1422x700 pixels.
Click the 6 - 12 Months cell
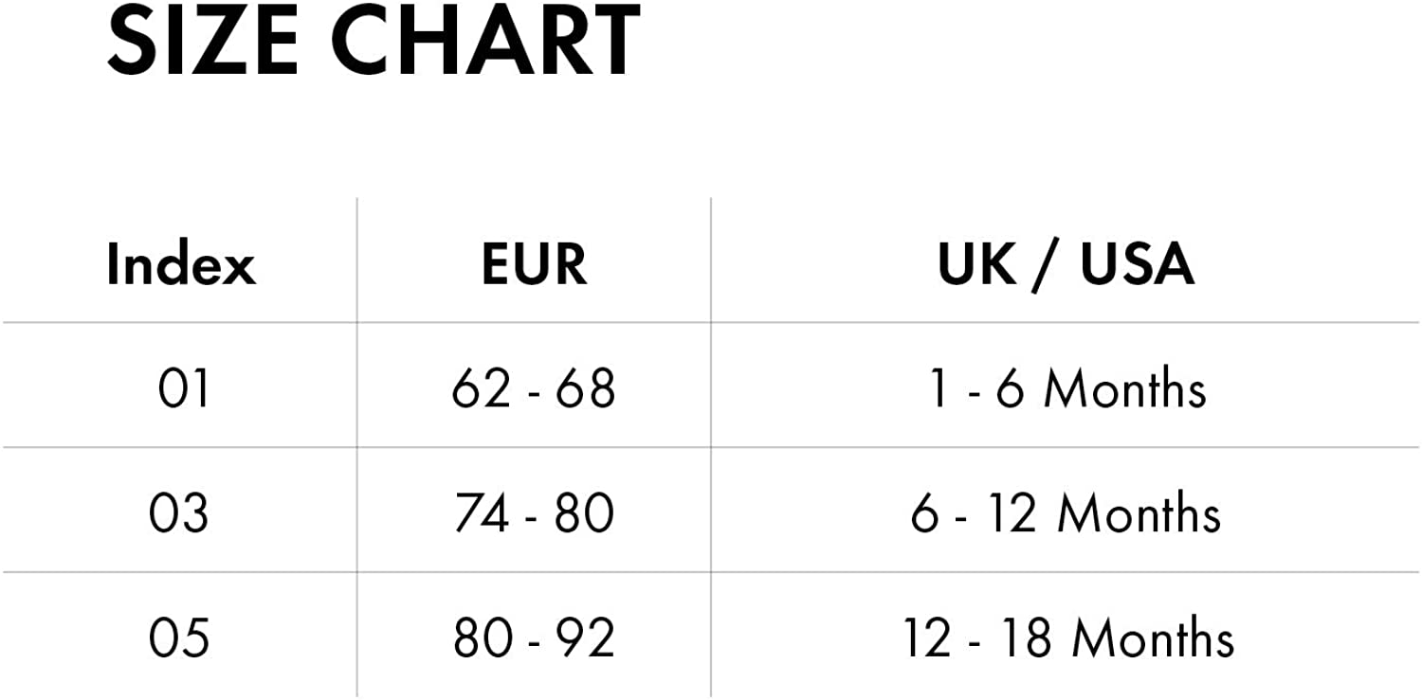pyautogui.click(x=1066, y=513)
